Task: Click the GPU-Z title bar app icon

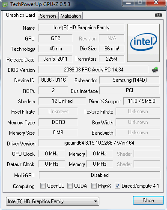Action: click(x=5, y=4)
